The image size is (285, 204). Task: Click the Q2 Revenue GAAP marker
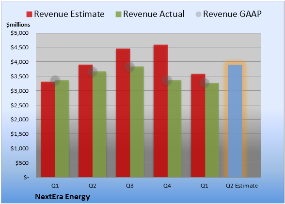pos(93,72)
